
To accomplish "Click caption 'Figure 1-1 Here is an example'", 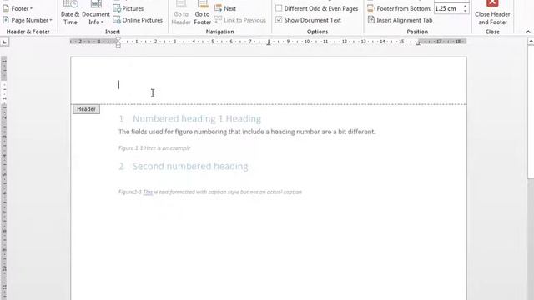I will pyautogui.click(x=154, y=148).
